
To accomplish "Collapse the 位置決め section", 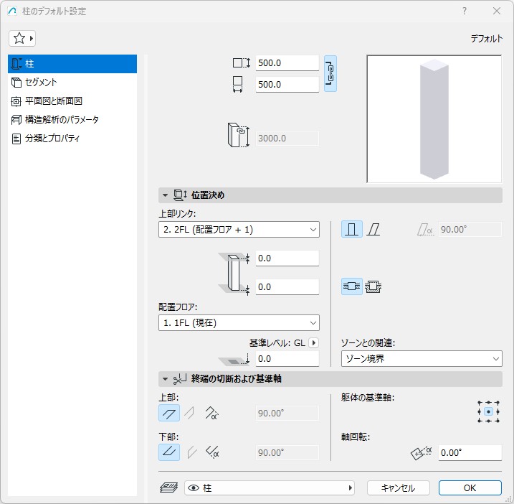I will pyautogui.click(x=165, y=195).
